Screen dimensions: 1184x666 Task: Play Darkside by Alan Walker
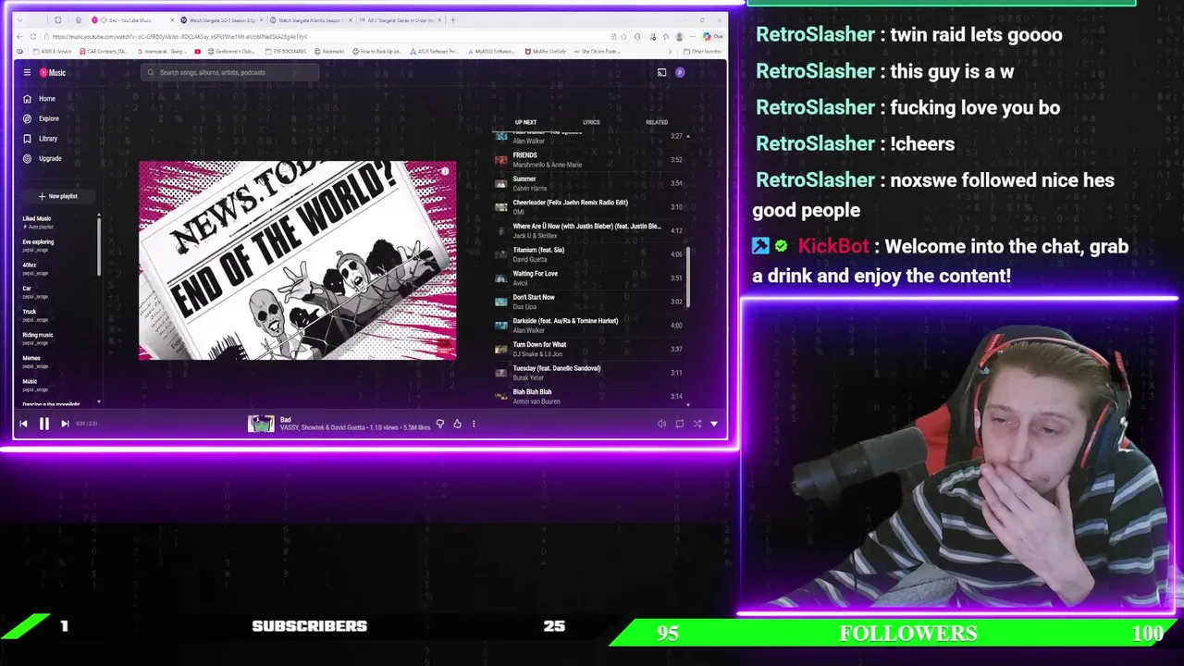[588, 326]
